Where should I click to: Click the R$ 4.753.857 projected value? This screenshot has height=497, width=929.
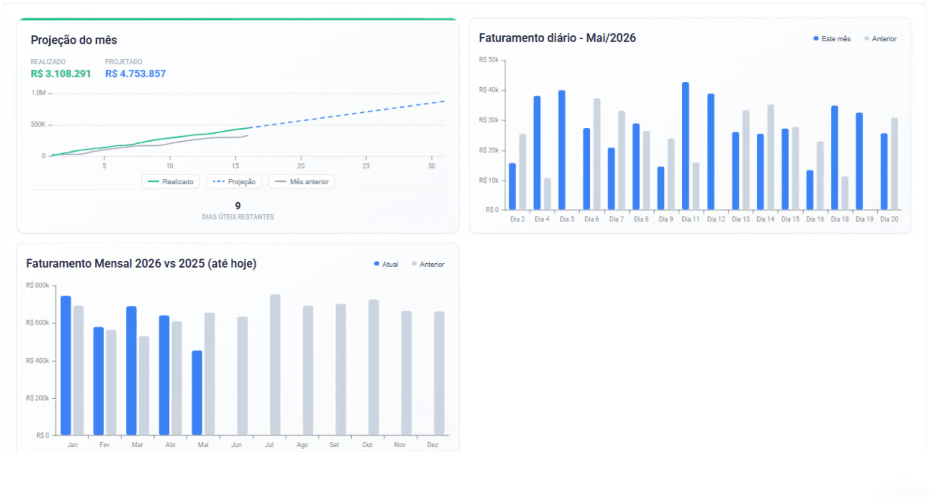tap(135, 74)
